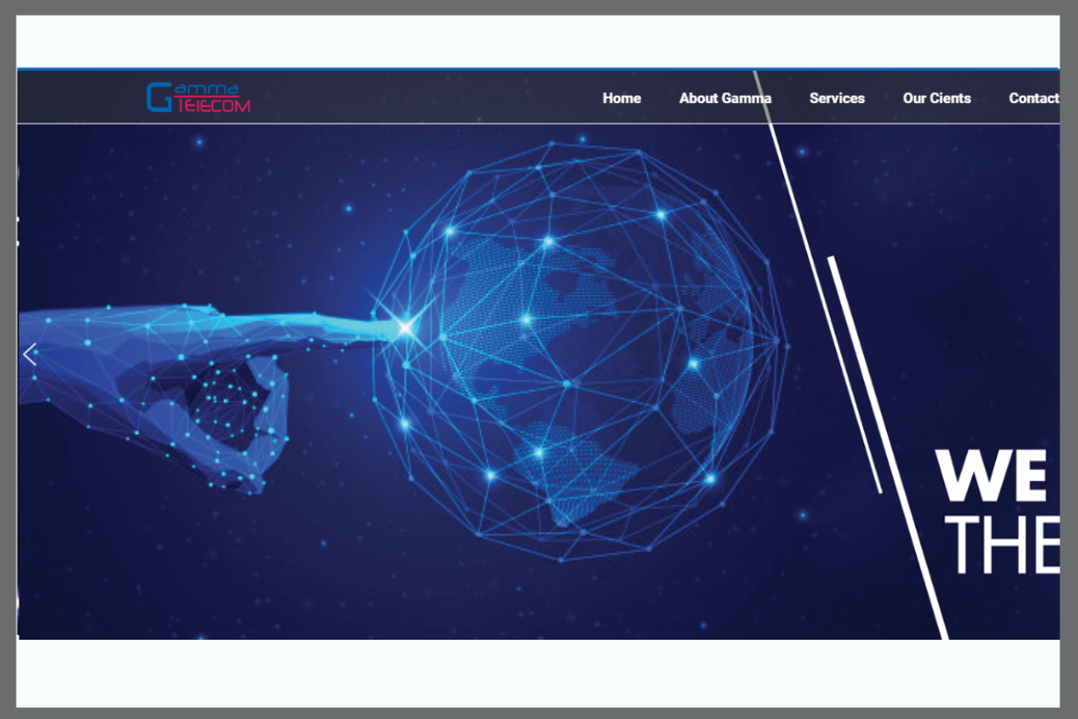Image resolution: width=1078 pixels, height=719 pixels.
Task: Click the short thick white diagonal stripe
Action: pyautogui.click(x=854, y=373)
